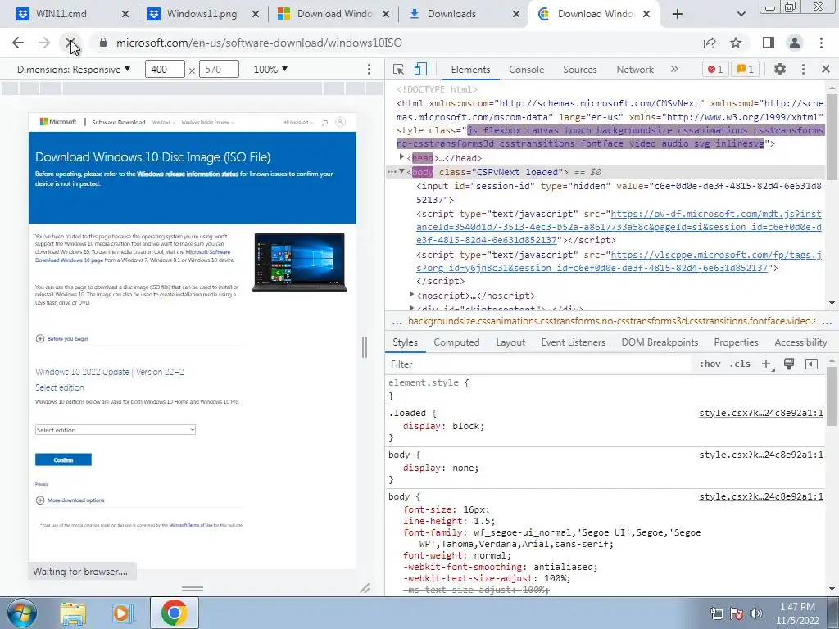
Task: Click the yellow issues count badge
Action: (746, 69)
